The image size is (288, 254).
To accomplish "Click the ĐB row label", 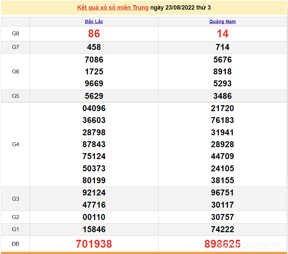I will [x=16, y=244].
